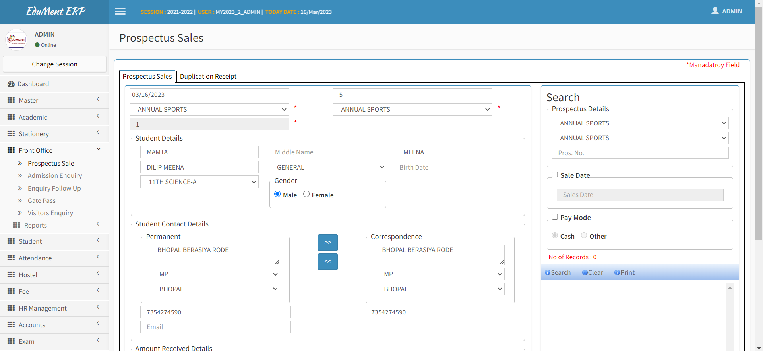The height and width of the screenshot is (351, 763).
Task: Click the Print icon in search panel
Action: click(617, 273)
